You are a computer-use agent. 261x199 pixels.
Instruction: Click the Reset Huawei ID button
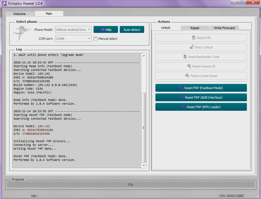pyautogui.click(x=201, y=66)
